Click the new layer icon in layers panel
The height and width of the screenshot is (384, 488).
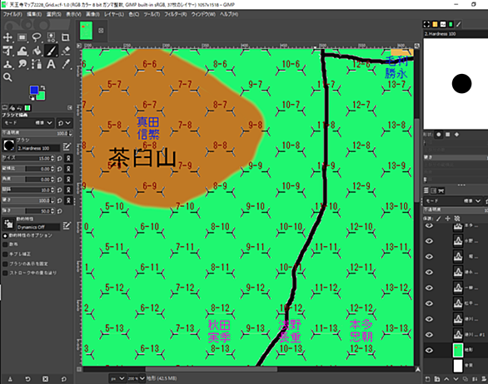427,379
